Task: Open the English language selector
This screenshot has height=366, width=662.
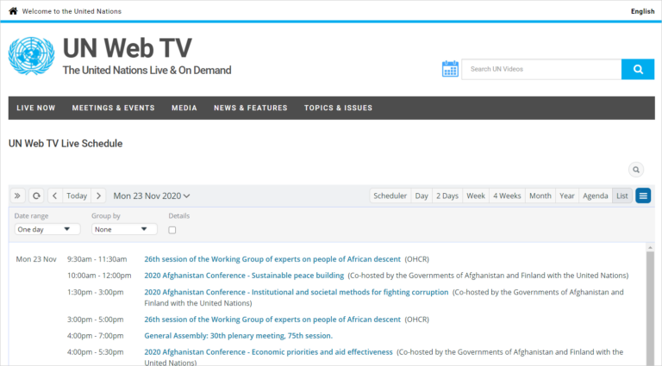Action: pyautogui.click(x=642, y=11)
